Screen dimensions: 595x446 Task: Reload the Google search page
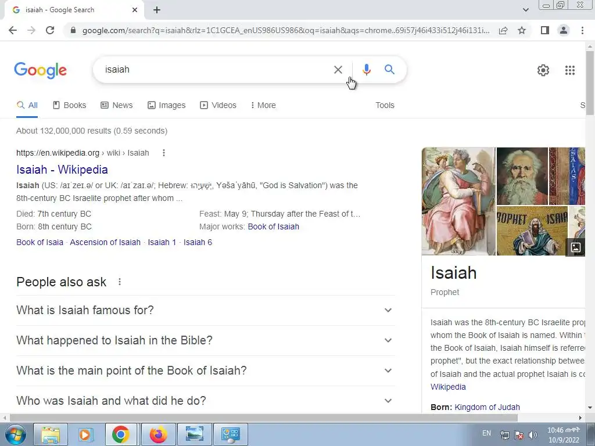[x=50, y=30]
